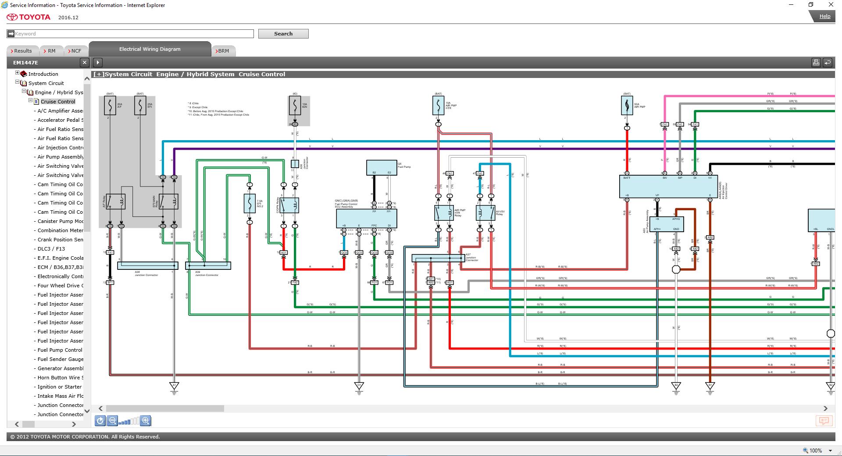Switch to the RM tab
The height and width of the screenshot is (456, 842).
click(51, 51)
